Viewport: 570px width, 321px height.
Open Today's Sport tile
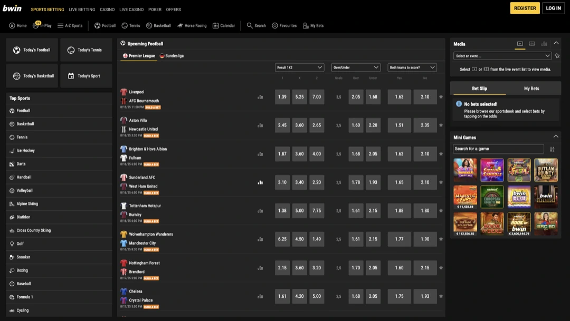click(x=86, y=76)
